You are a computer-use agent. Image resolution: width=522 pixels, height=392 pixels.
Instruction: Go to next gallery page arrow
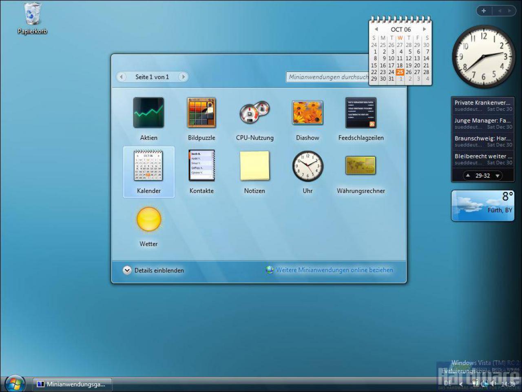point(184,77)
